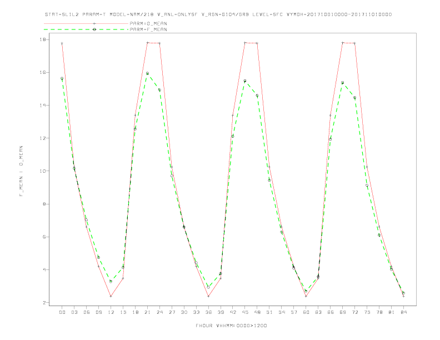
Task: Click the x-axis tick label 09
Action: 98,312
